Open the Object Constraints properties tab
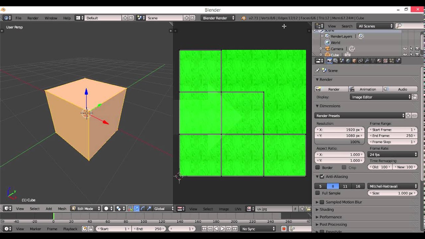 [x=361, y=61]
